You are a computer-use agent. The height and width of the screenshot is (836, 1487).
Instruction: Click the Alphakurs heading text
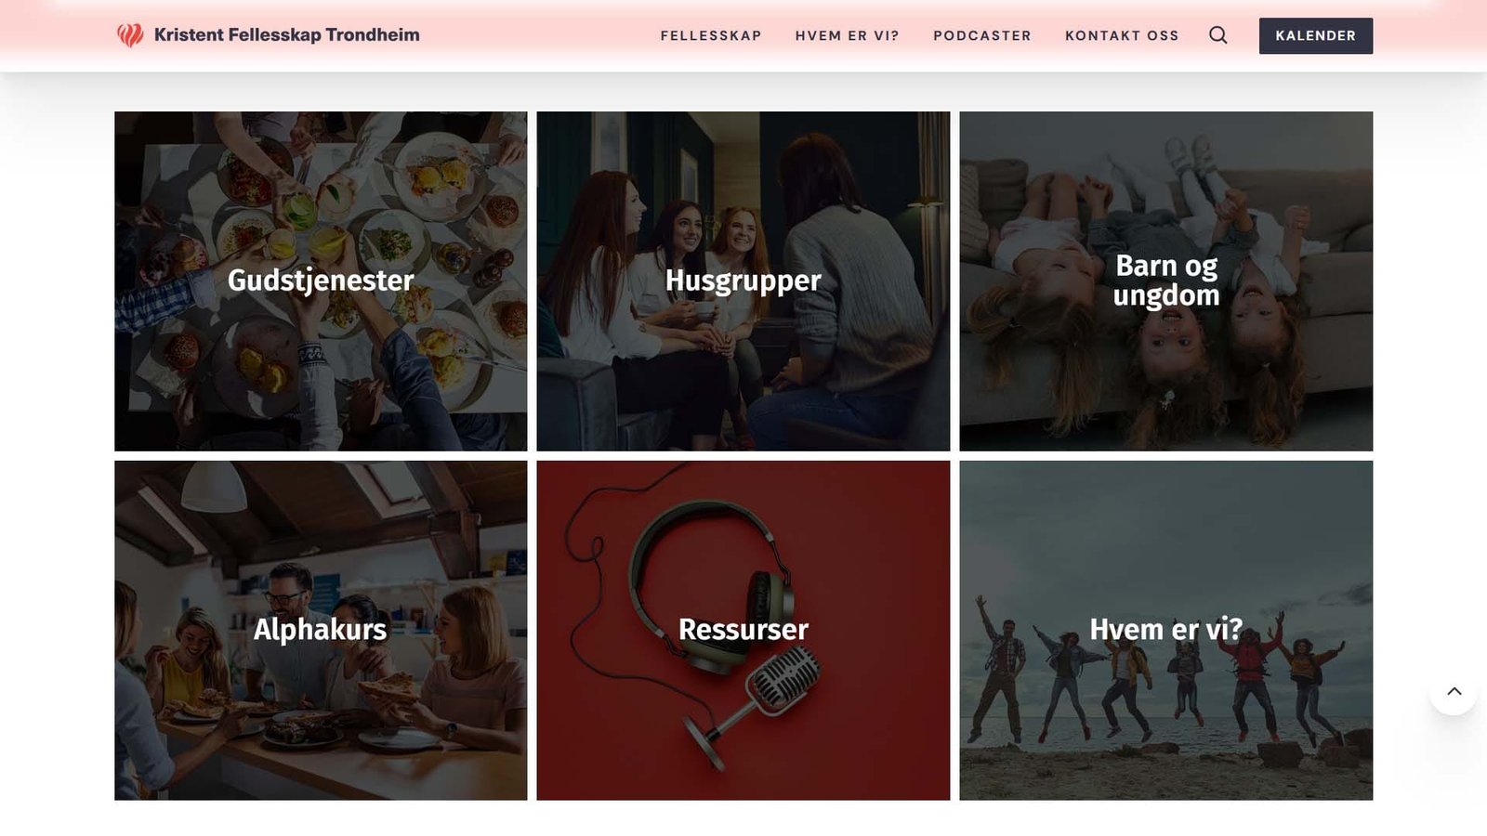click(320, 630)
